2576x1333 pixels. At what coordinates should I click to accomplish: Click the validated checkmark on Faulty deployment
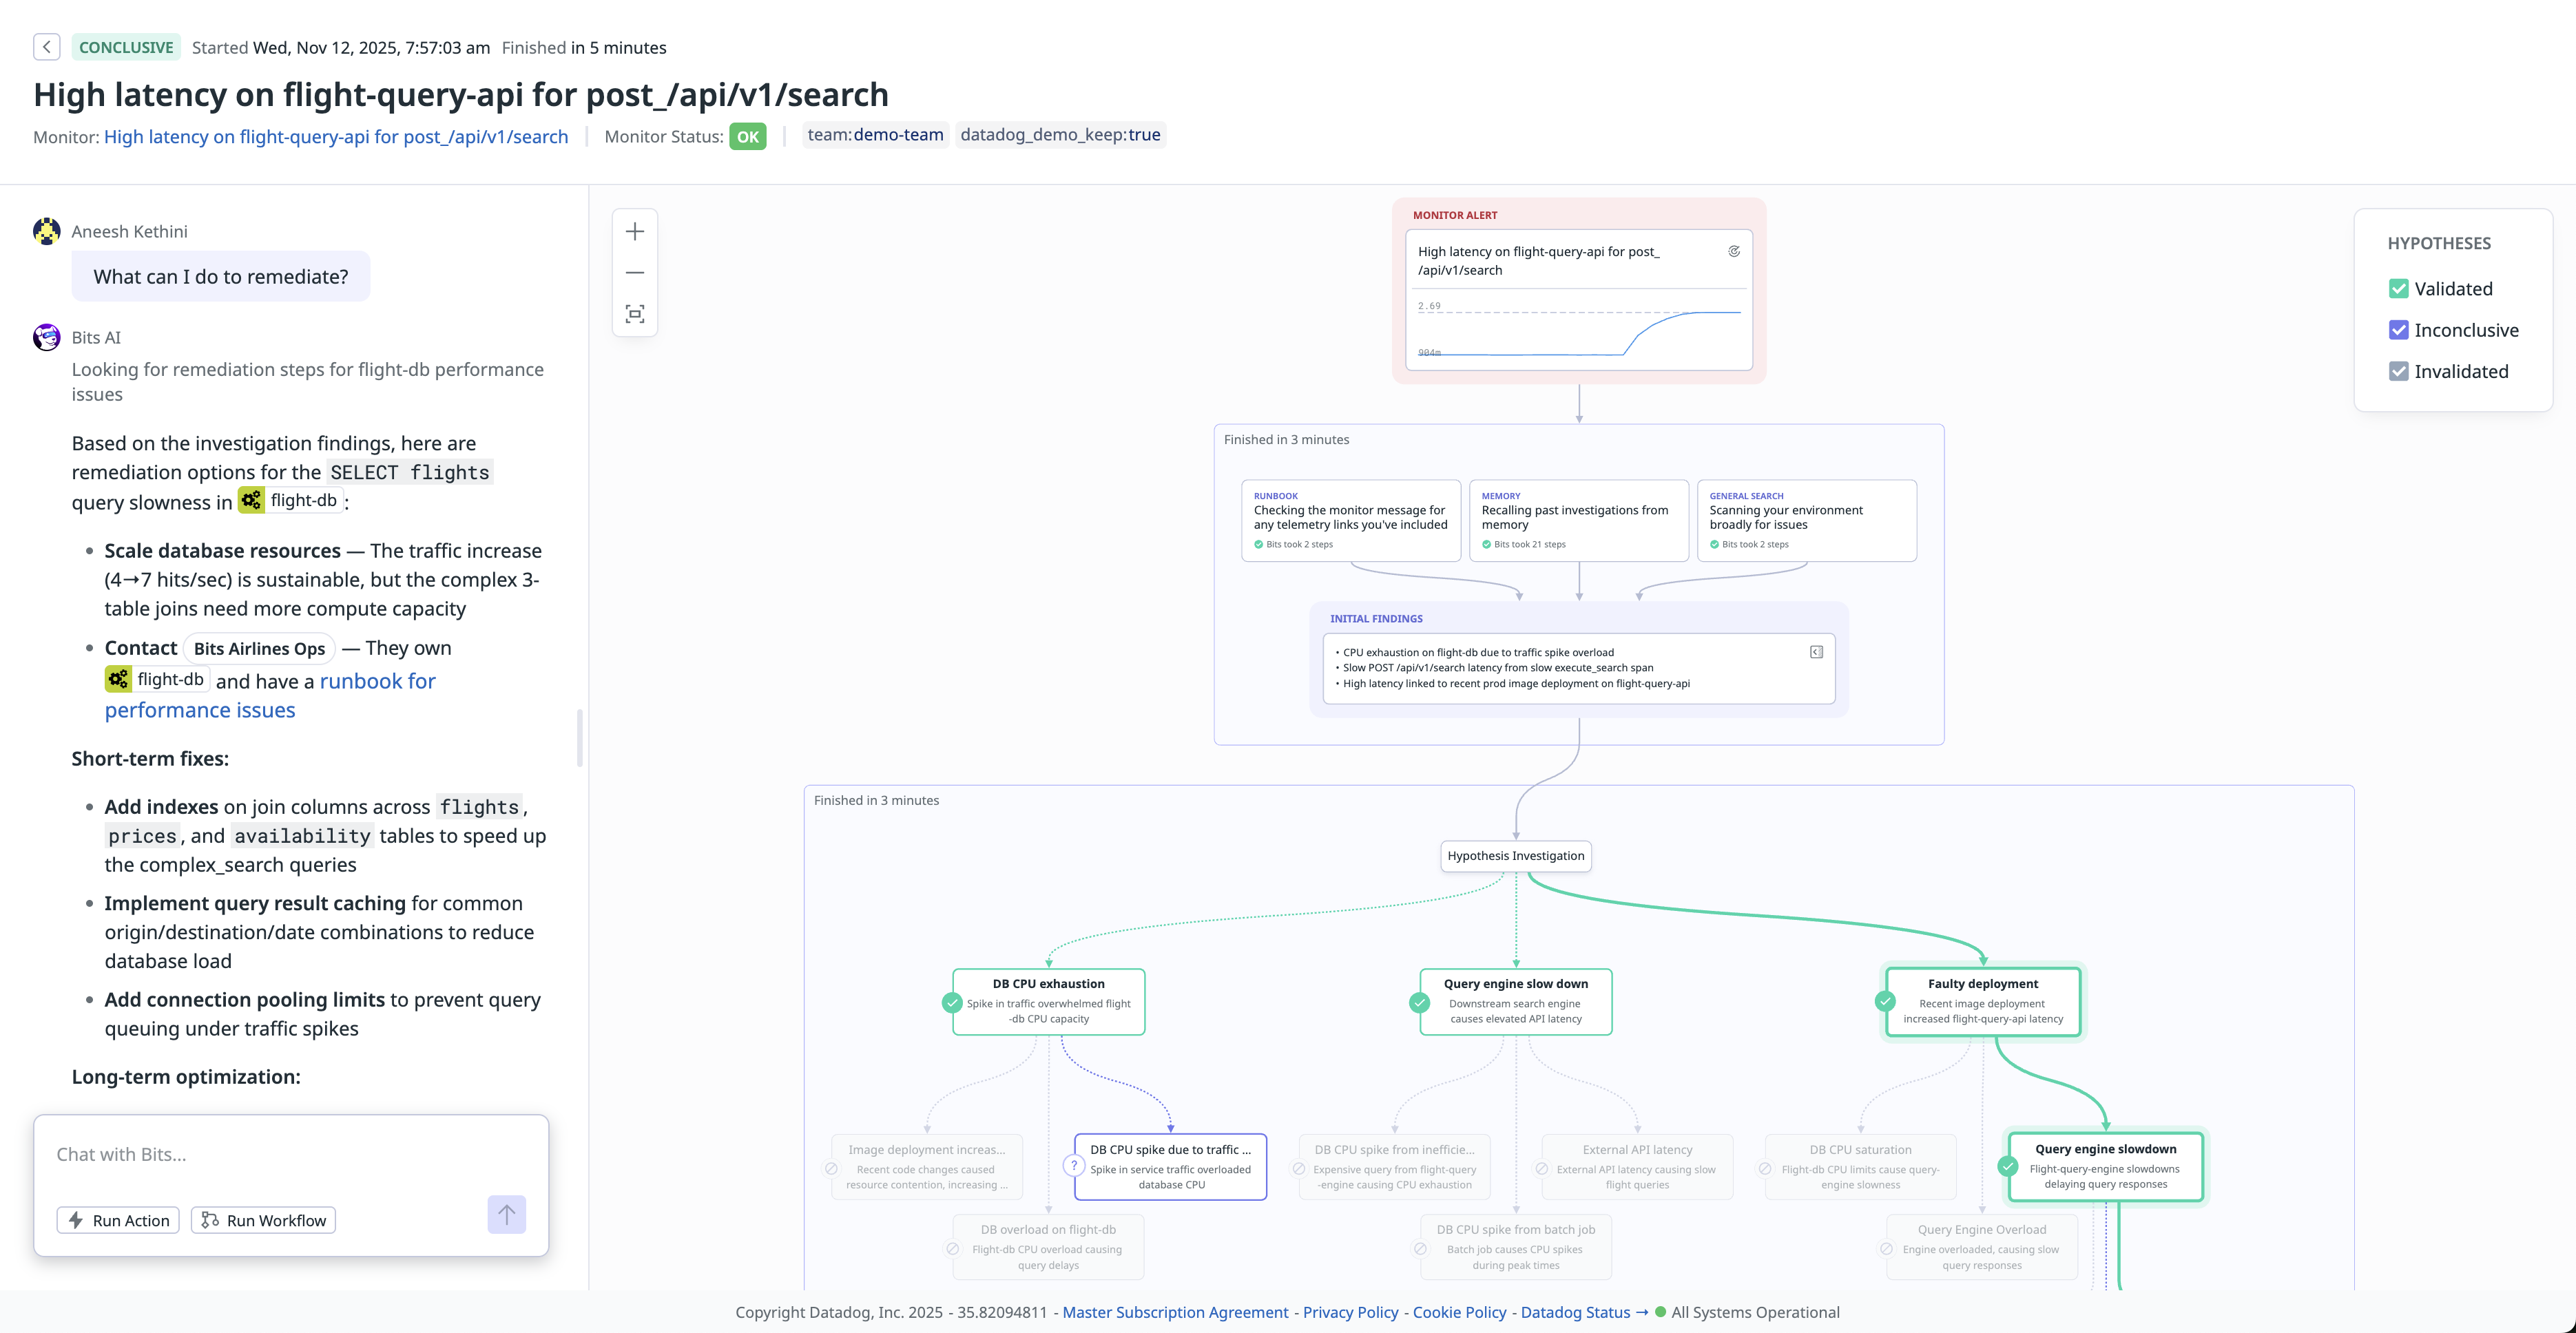coord(1886,1001)
